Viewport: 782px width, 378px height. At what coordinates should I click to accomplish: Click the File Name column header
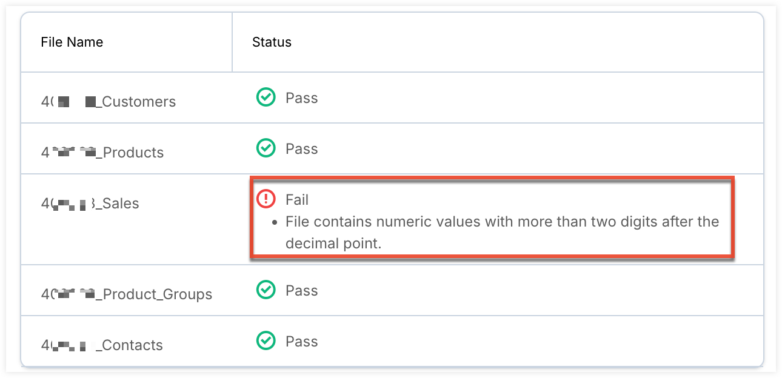click(72, 42)
